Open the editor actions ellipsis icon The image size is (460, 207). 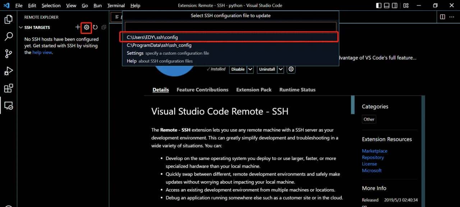451,17
